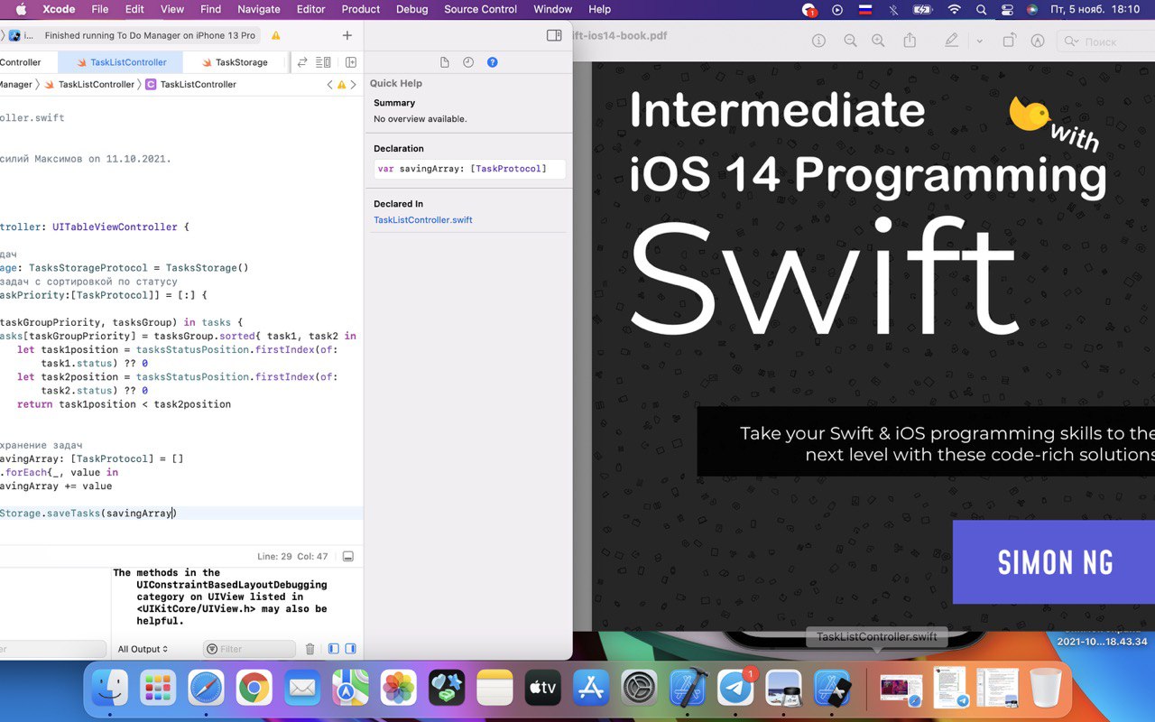This screenshot has height=722, width=1155.
Task: Open Photos from the Dock
Action: [398, 689]
